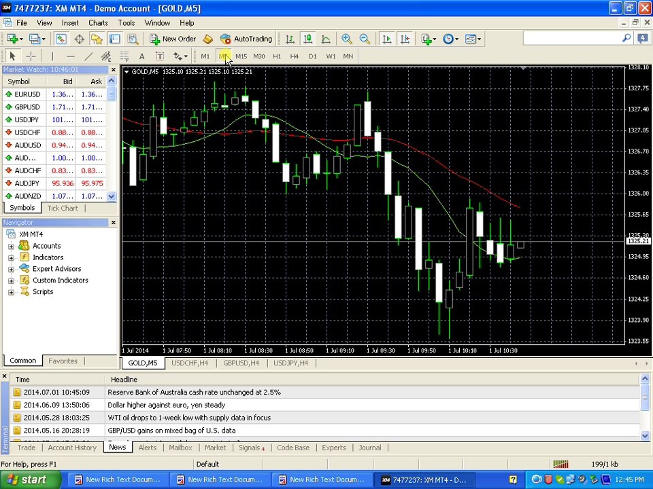Open Reserve Bank of Australia headline
653x489 pixels.
tap(194, 392)
